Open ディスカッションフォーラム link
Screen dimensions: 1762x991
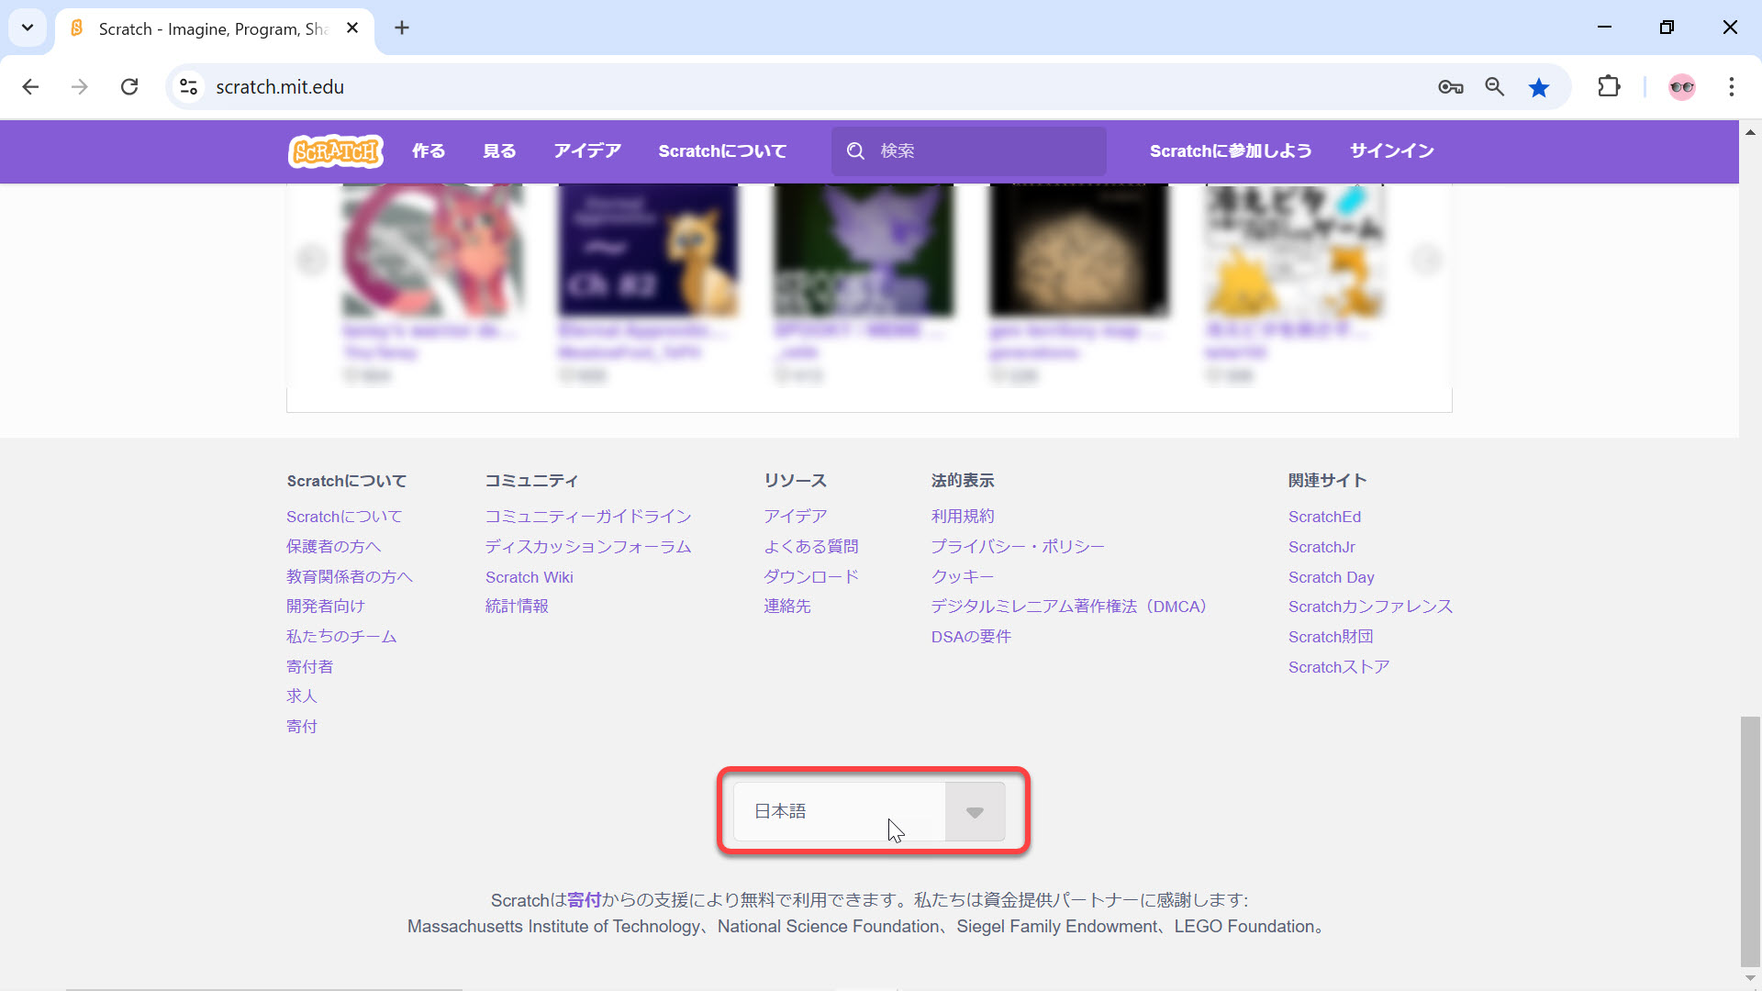click(x=588, y=547)
